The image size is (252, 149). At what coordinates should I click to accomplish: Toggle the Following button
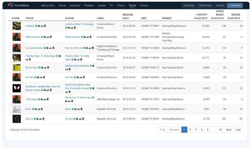tap(235, 5)
